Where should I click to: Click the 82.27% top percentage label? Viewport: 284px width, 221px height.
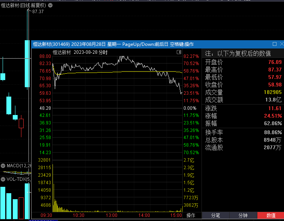pos(191,56)
